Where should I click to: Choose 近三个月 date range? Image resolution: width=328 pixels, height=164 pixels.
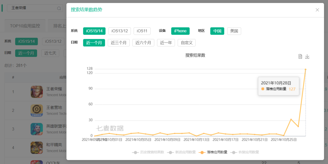119,43
